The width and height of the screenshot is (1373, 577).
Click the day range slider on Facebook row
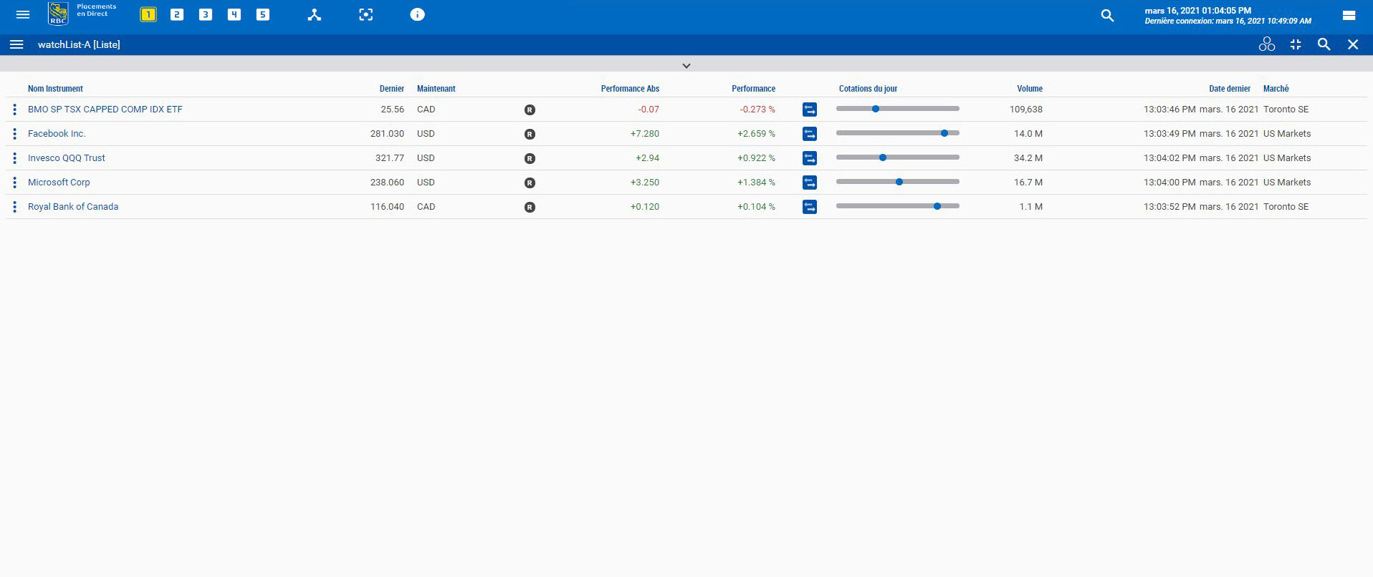(x=898, y=133)
